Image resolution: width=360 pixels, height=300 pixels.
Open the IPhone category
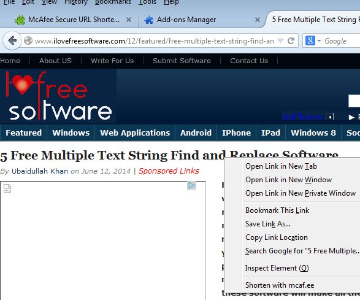coord(236,133)
